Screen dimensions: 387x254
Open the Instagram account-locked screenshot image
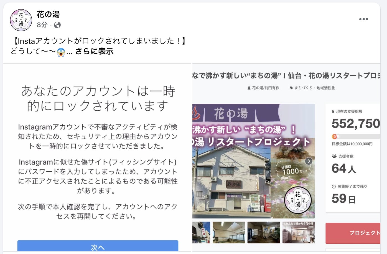pos(98,158)
